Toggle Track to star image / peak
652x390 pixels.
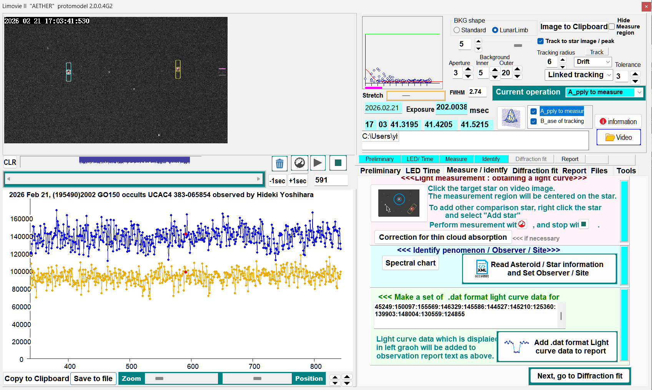click(541, 41)
